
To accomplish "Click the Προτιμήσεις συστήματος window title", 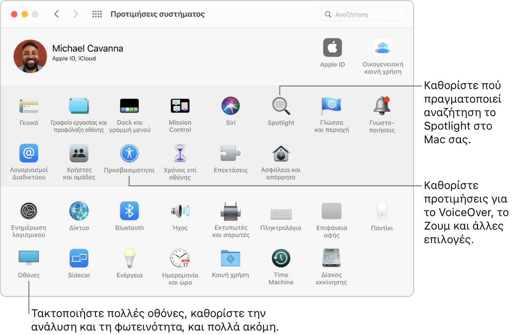I will (158, 14).
